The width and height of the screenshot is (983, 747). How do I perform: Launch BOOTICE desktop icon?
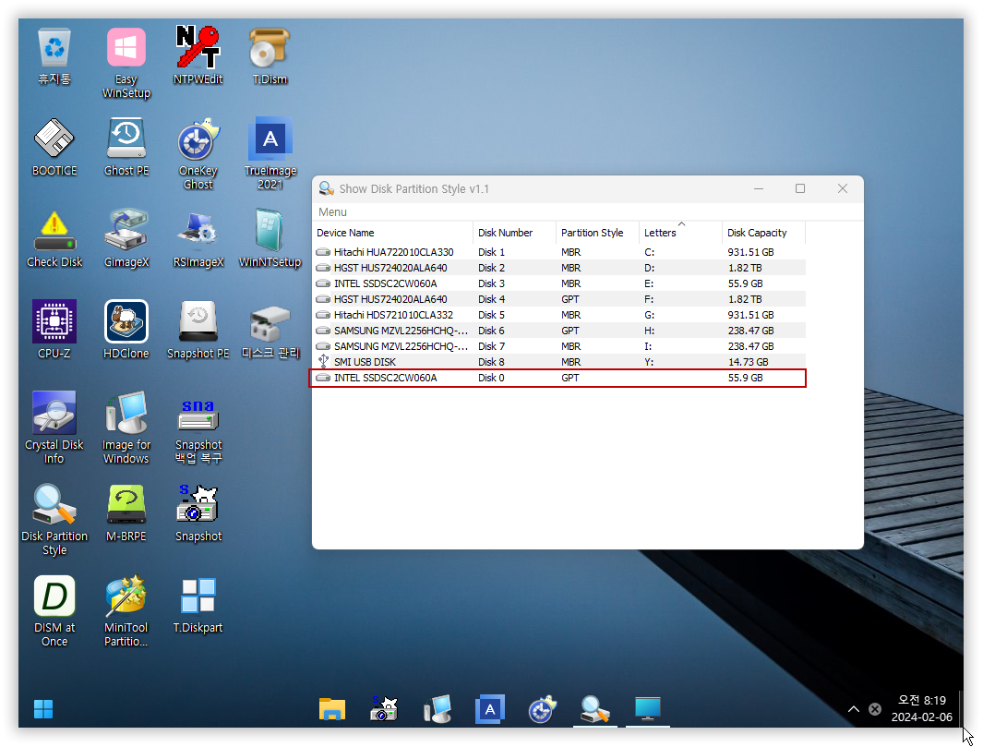54,148
